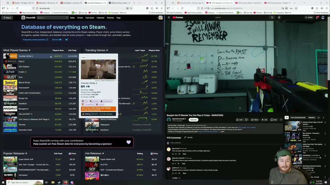Click the Bluesky butterfly icon
The height and width of the screenshot is (185, 330).
66,40
